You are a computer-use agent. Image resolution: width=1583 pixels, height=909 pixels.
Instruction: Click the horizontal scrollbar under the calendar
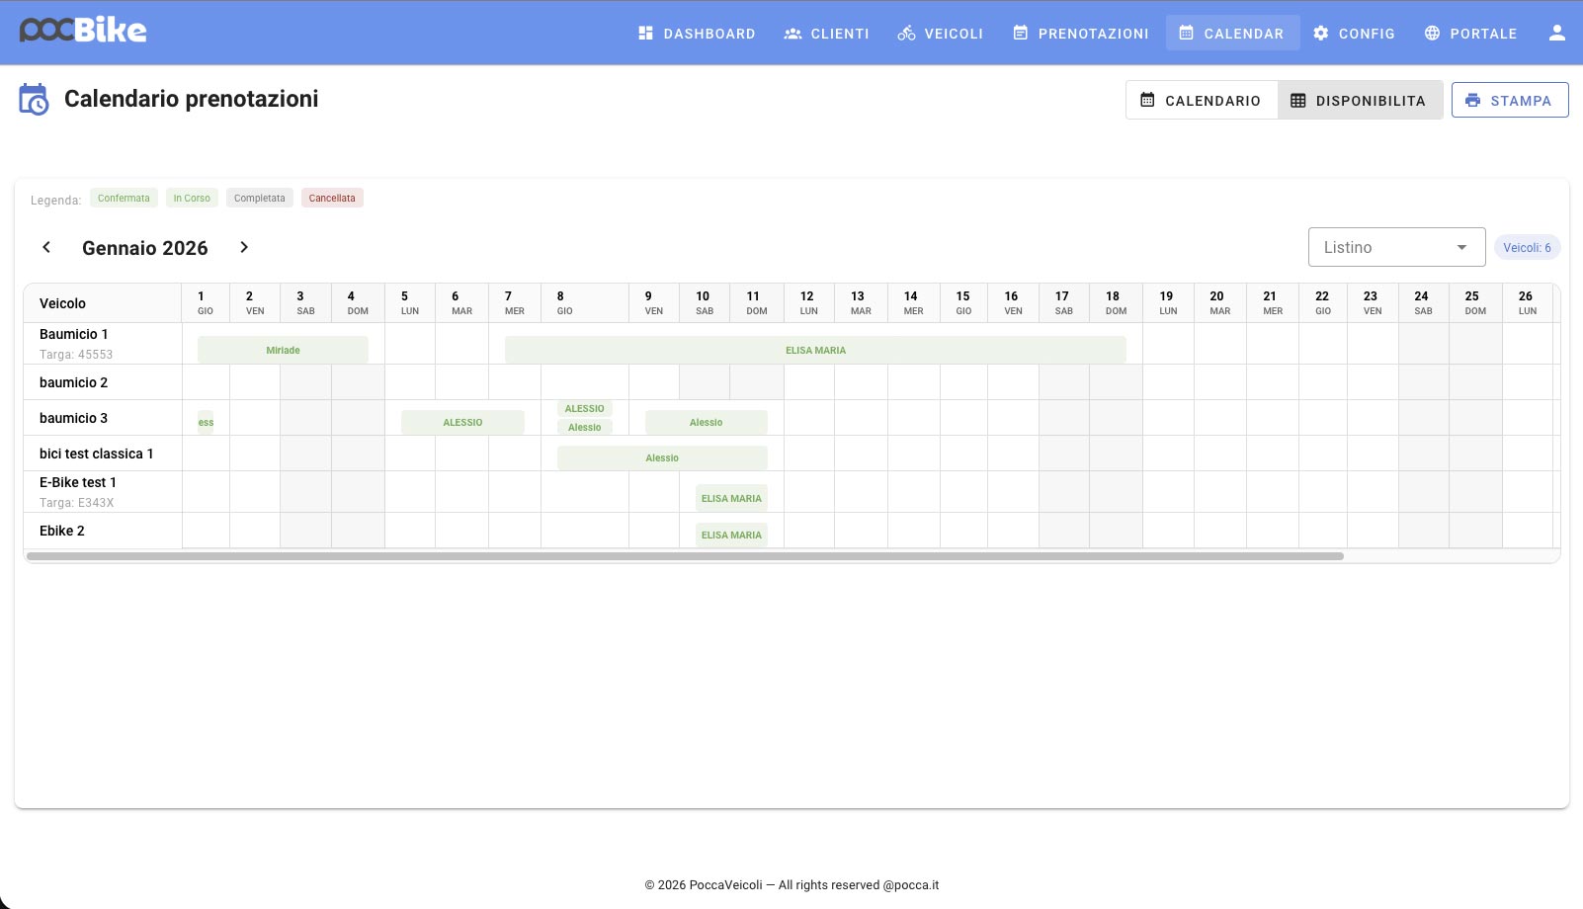point(685,556)
